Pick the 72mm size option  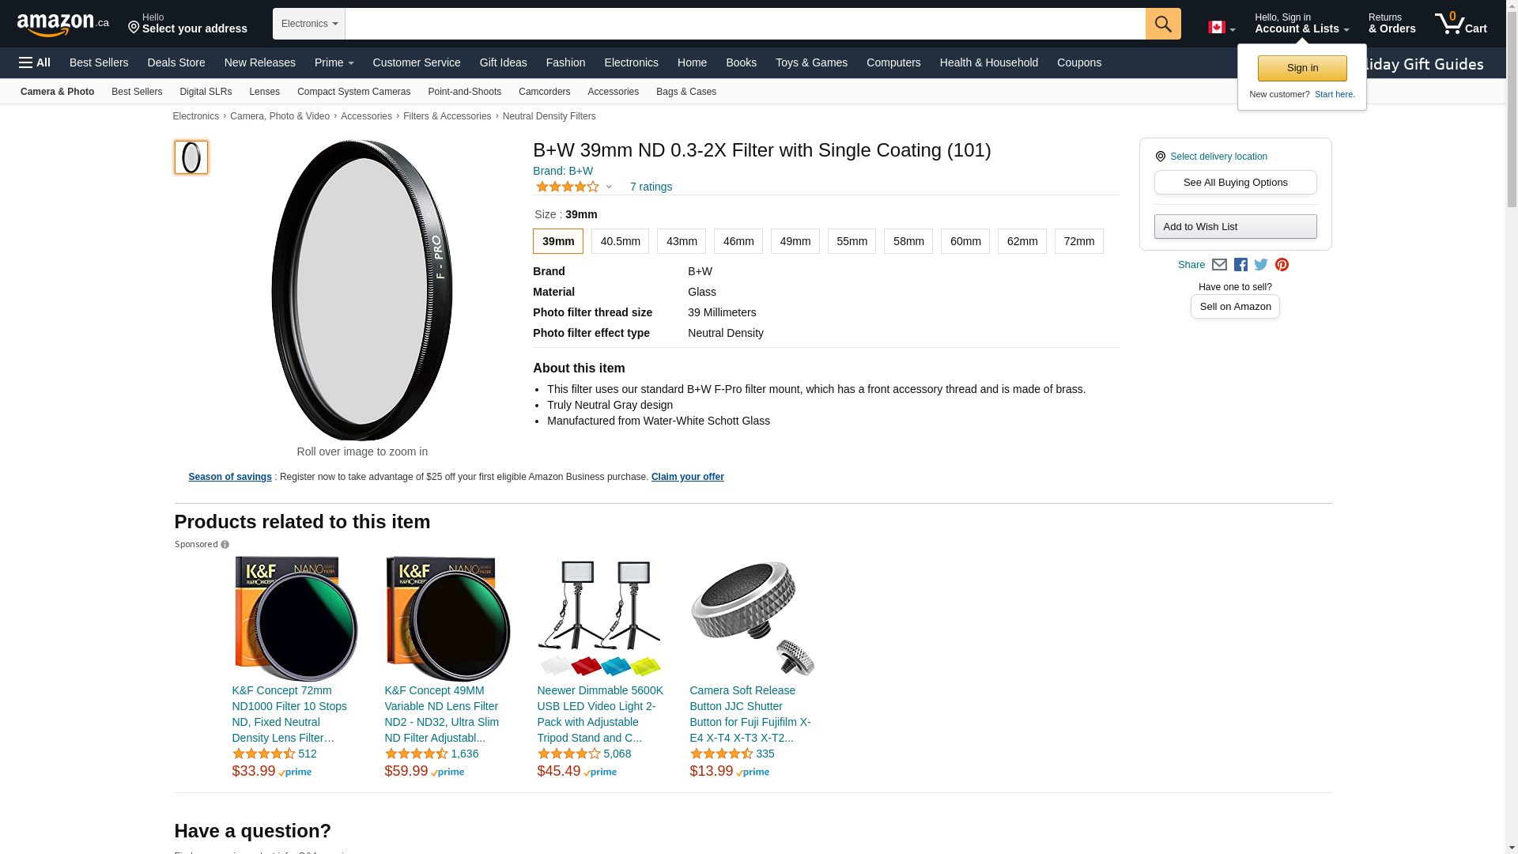1078,241
